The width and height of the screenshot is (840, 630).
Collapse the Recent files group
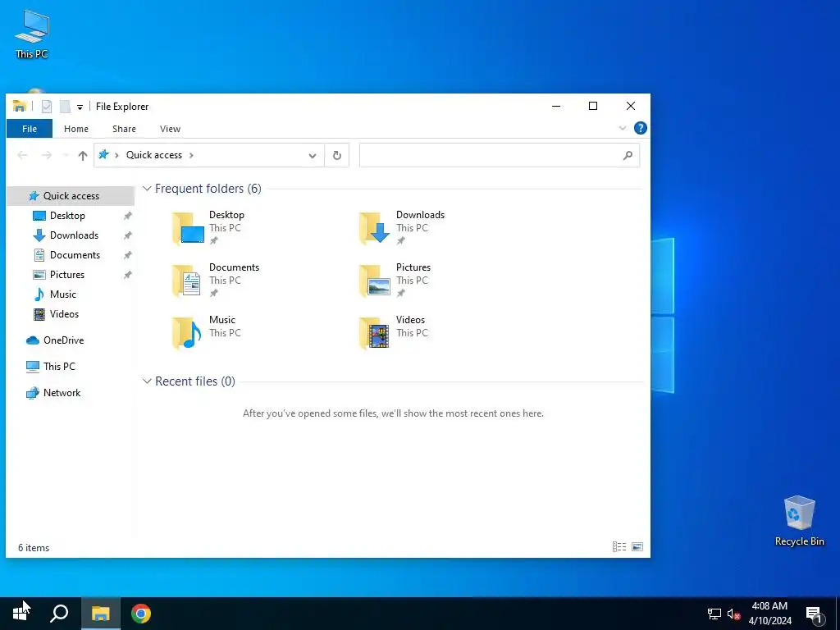point(147,381)
